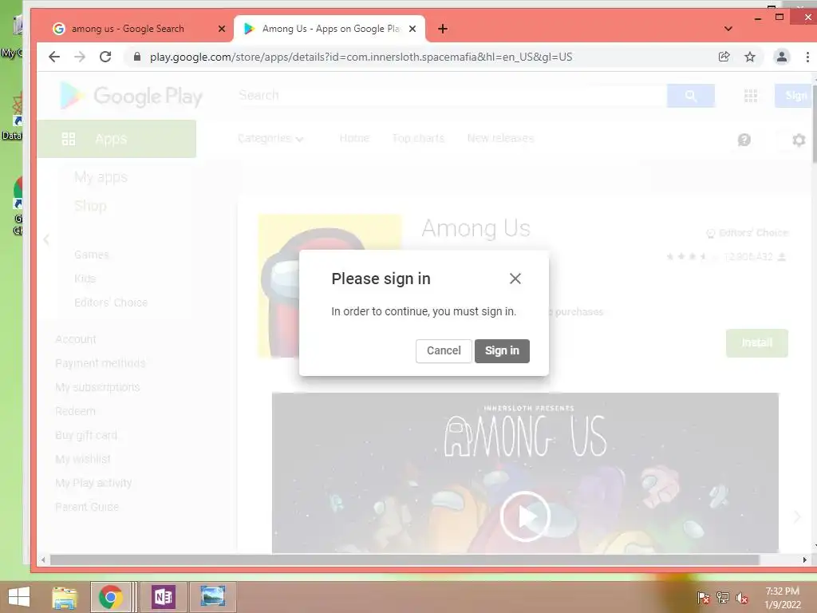Open Shop in sidebar

tap(90, 206)
